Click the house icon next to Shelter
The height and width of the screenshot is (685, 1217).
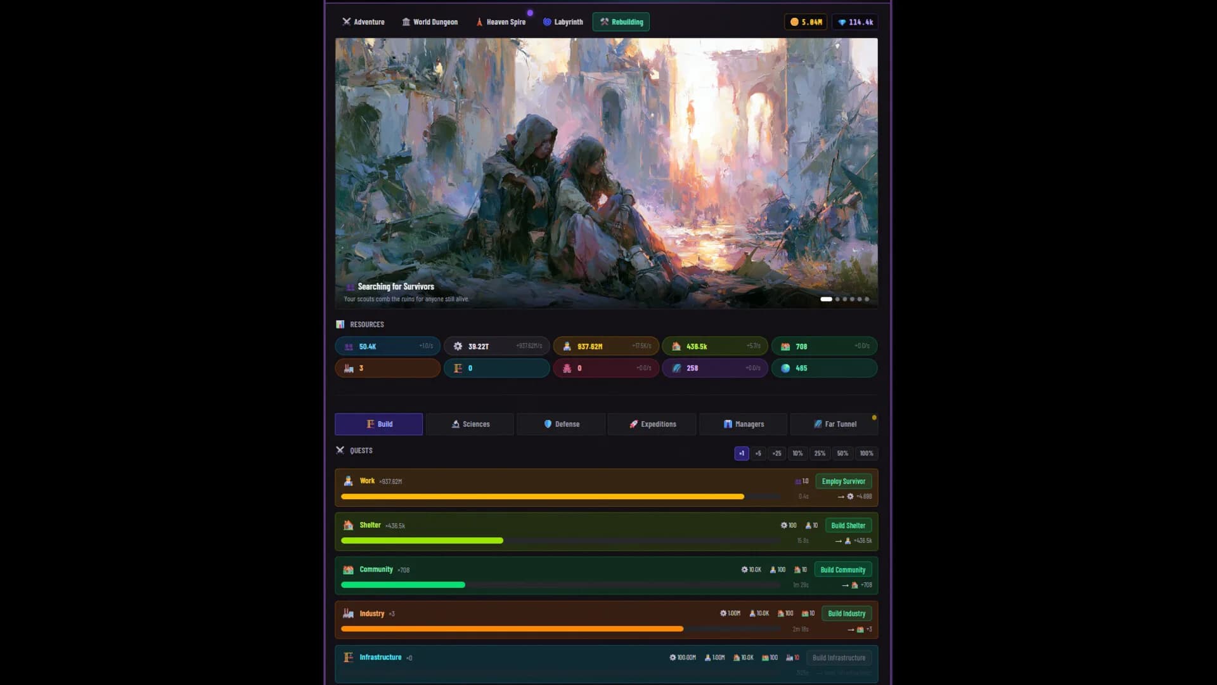click(x=348, y=525)
